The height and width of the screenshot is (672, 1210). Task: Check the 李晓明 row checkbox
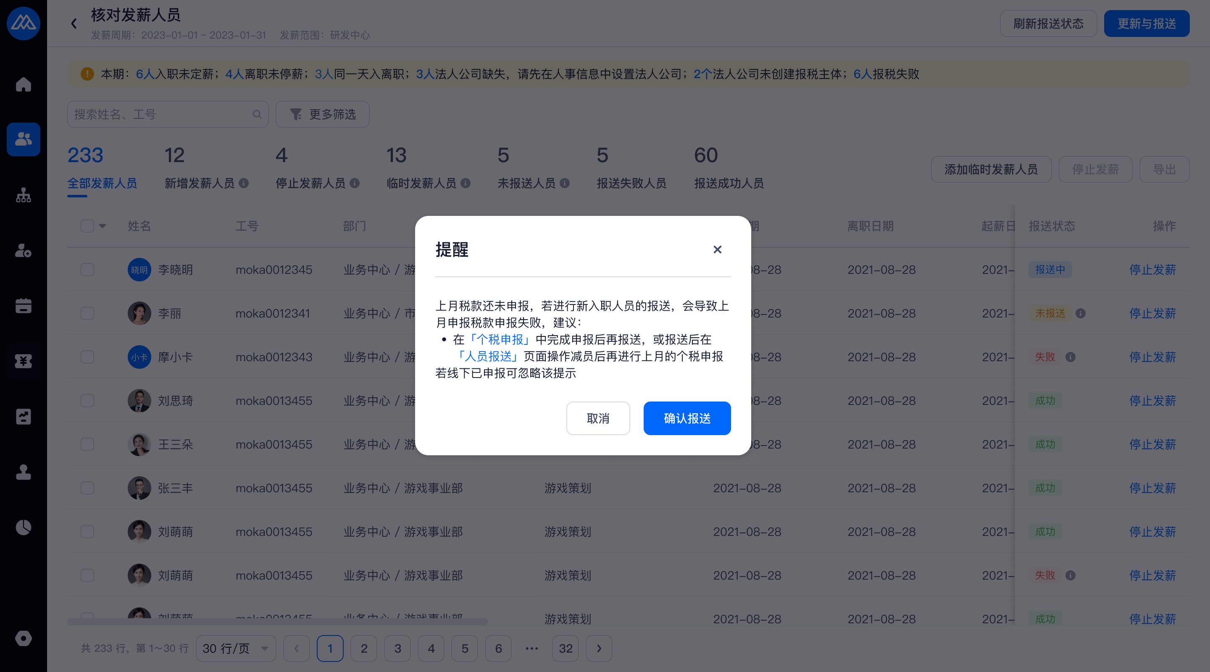pyautogui.click(x=87, y=270)
